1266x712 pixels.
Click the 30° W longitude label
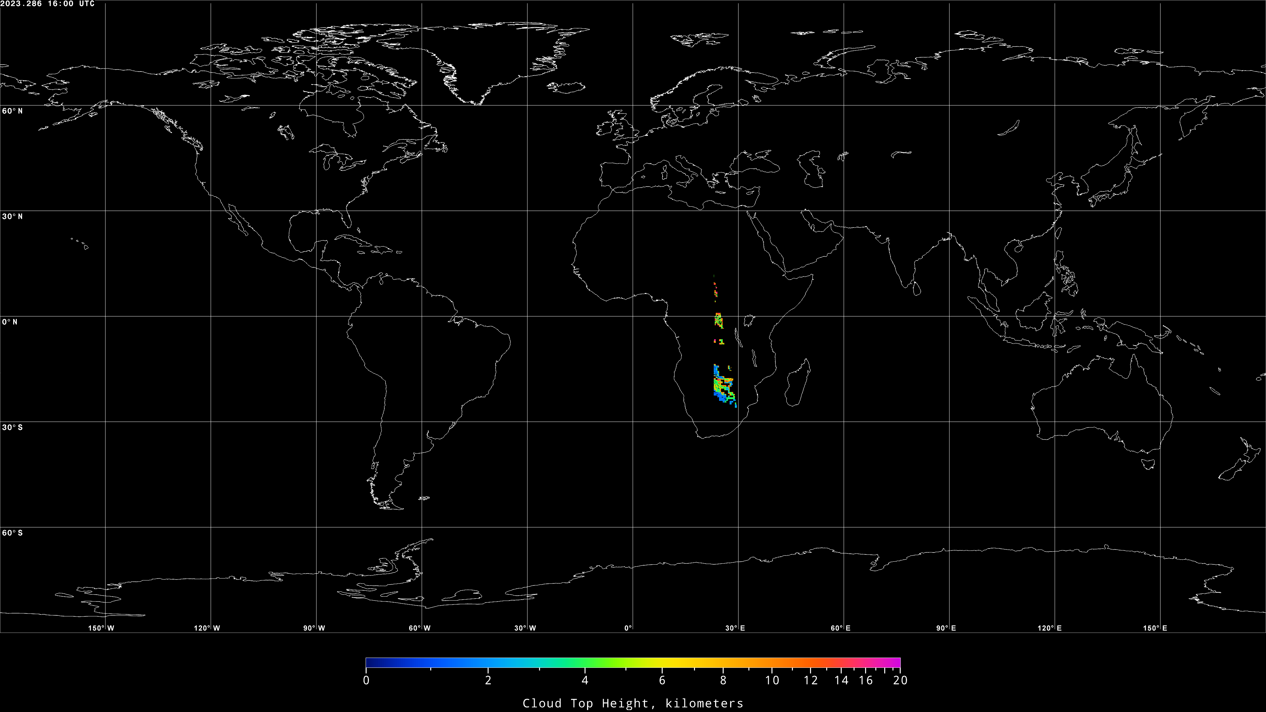pos(526,628)
